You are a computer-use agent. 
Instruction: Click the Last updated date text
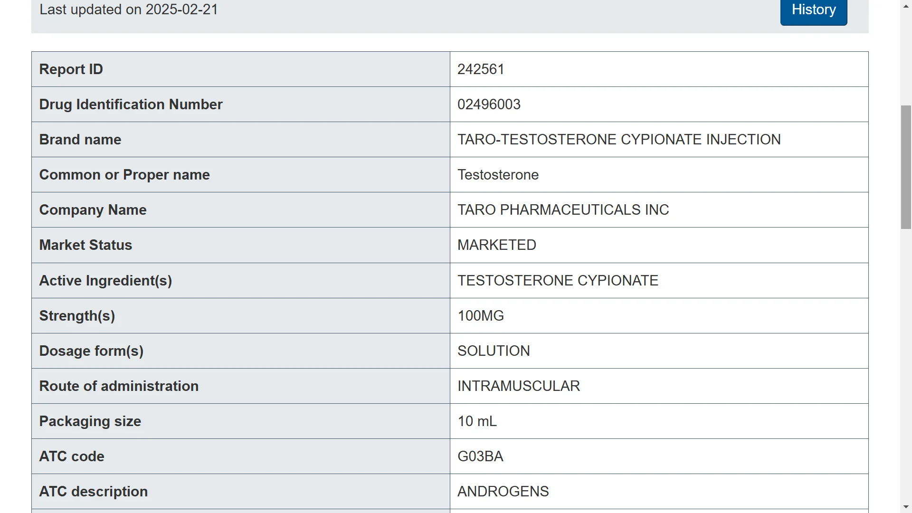click(x=129, y=9)
